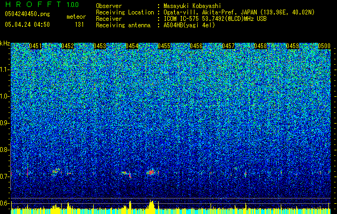This screenshot has width=337, height=214.
Task: Click the 0452 time marker
Action: point(68,46)
